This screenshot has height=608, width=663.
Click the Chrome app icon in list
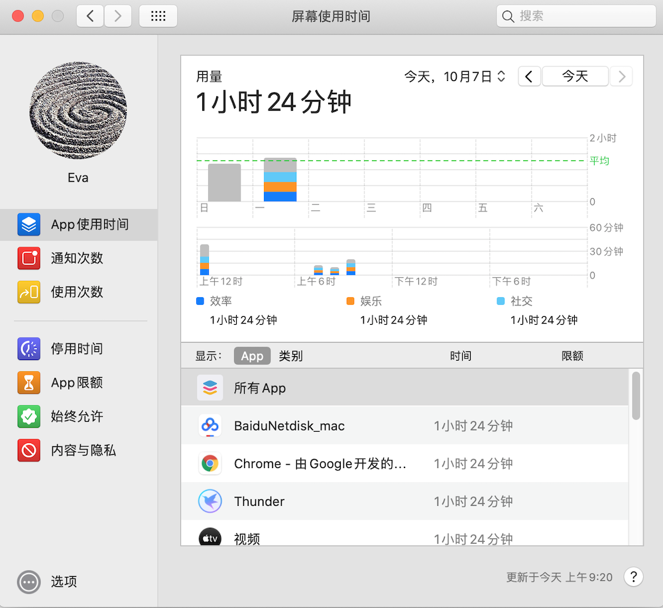[x=210, y=463]
